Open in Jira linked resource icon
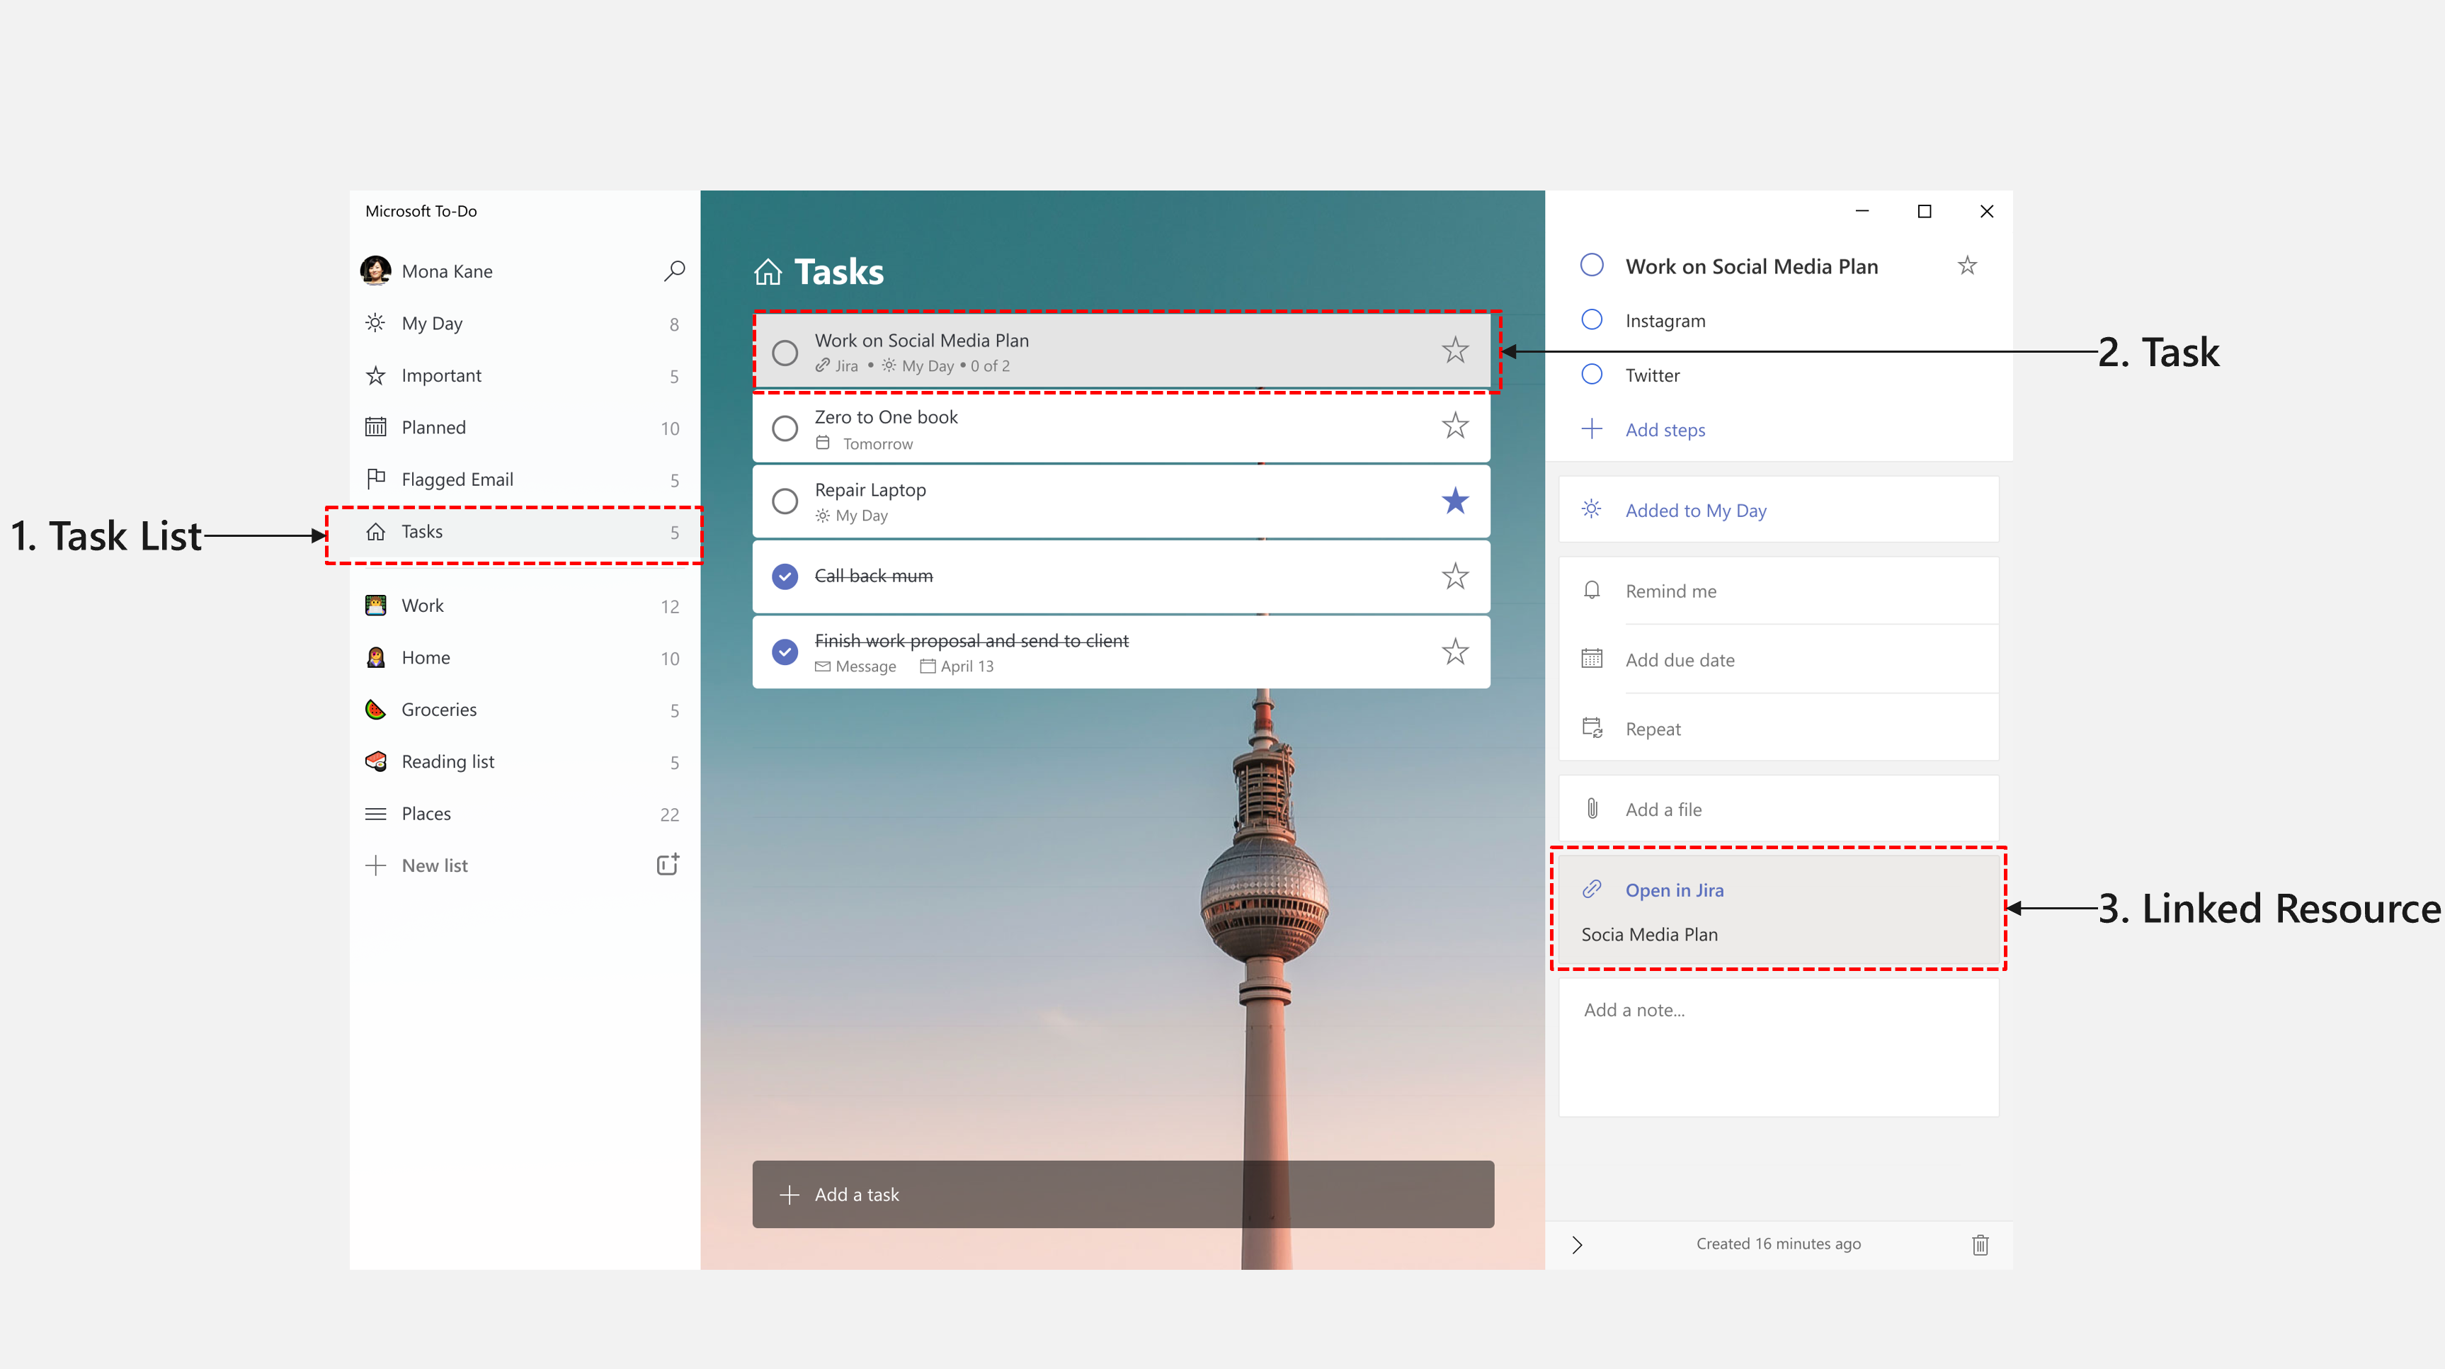Viewport: 2445px width, 1369px height. pyautogui.click(x=1592, y=889)
